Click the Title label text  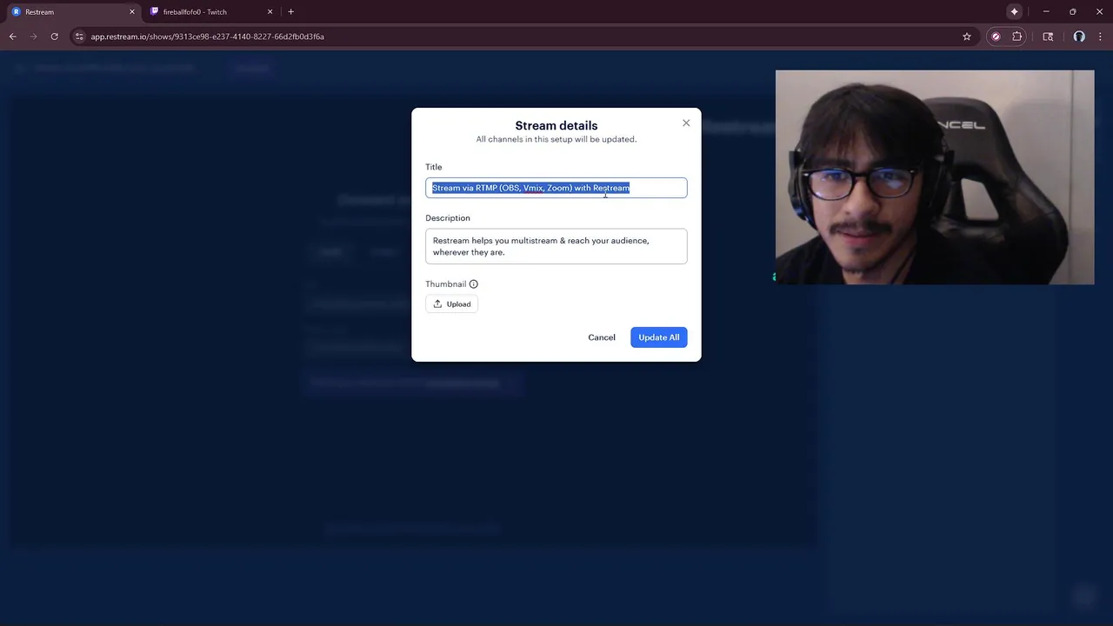pyautogui.click(x=434, y=167)
